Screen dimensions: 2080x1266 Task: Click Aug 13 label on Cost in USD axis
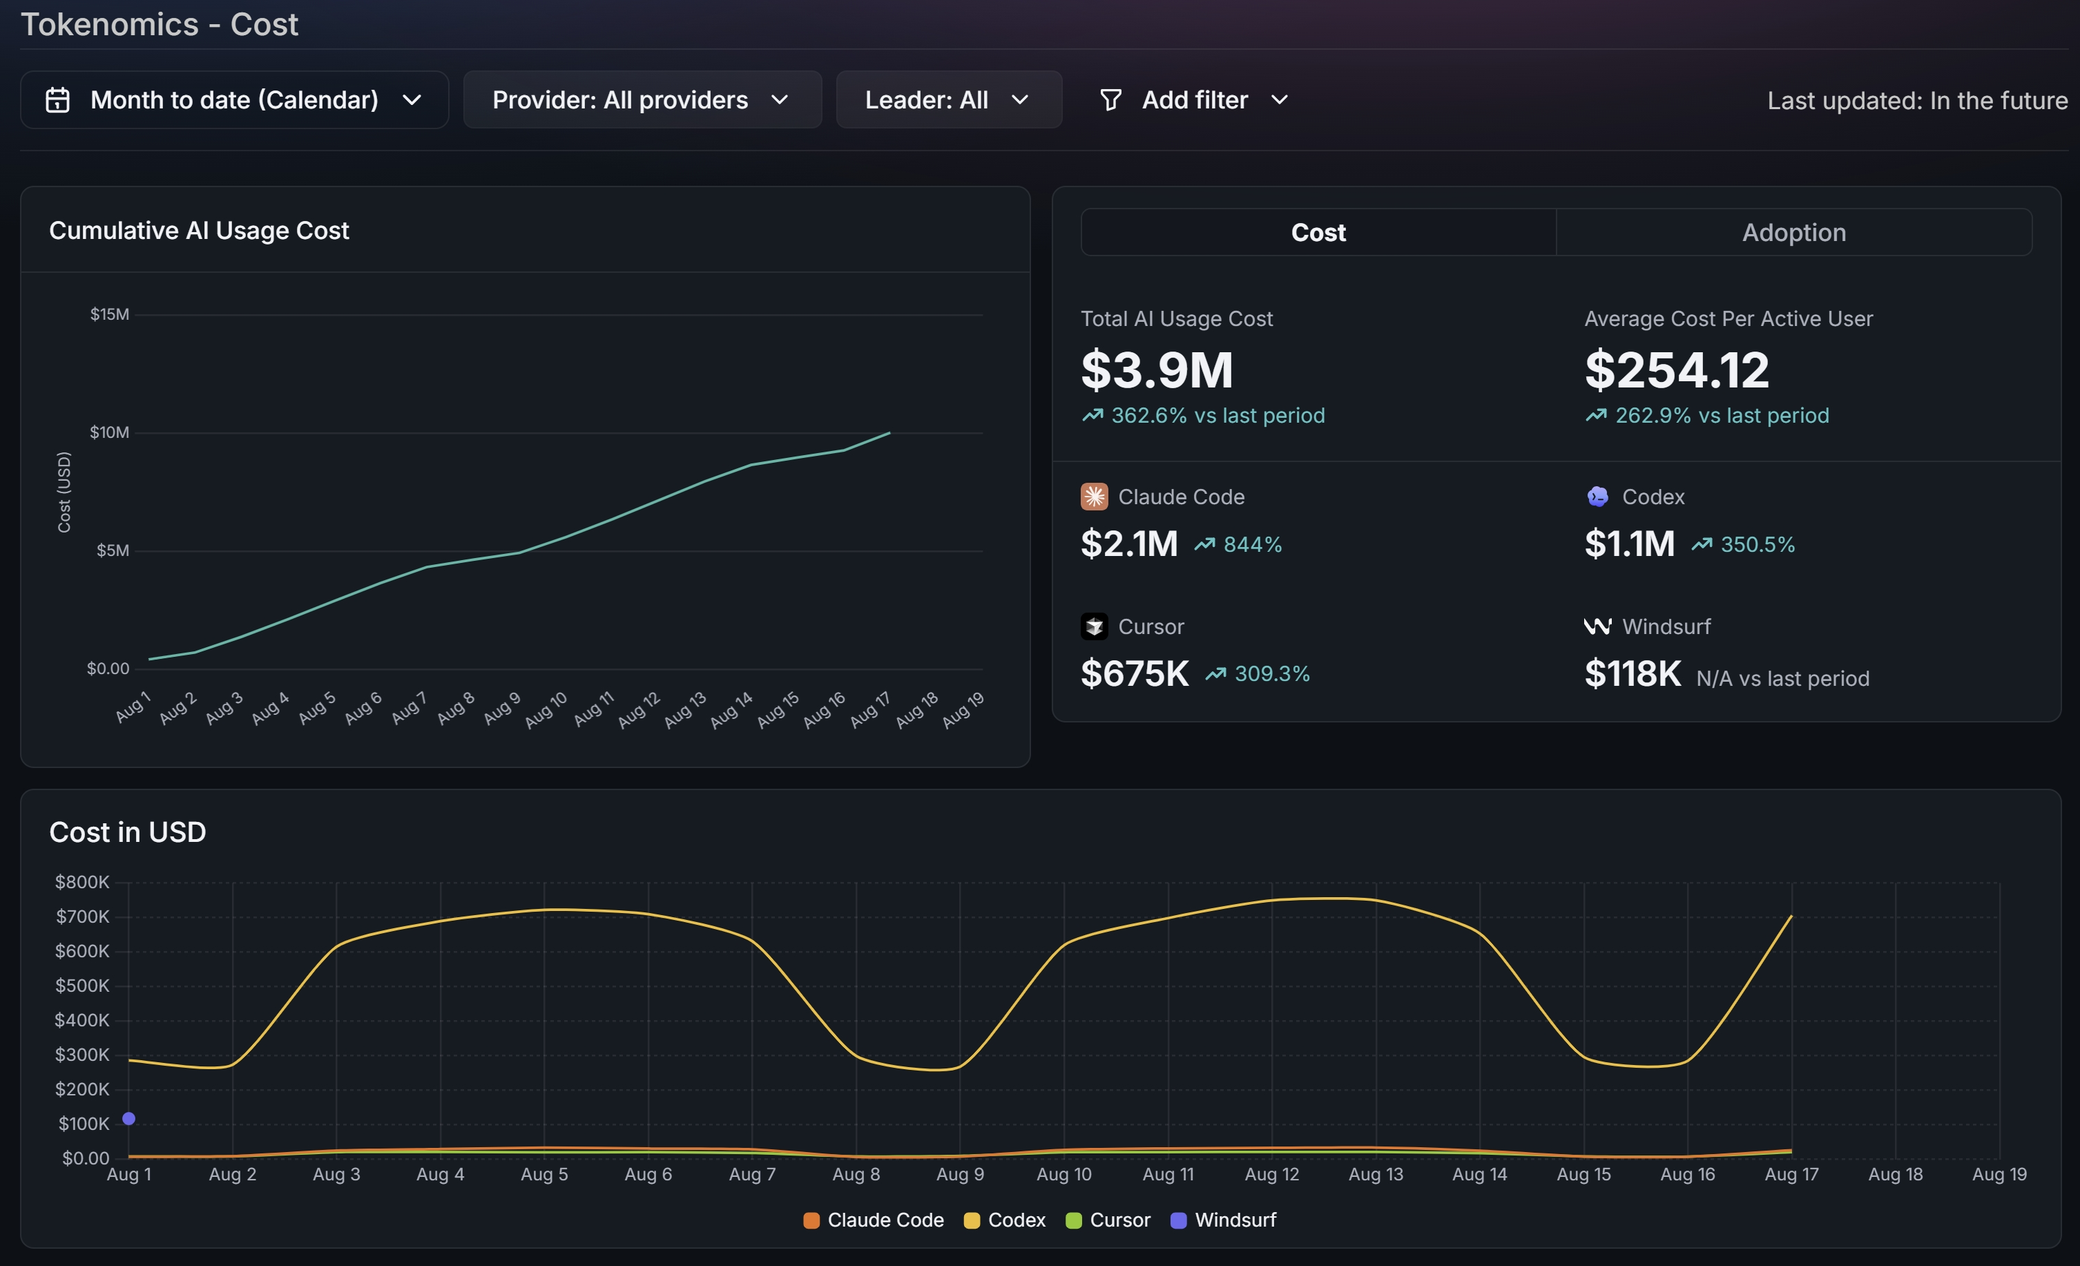click(x=1376, y=1174)
